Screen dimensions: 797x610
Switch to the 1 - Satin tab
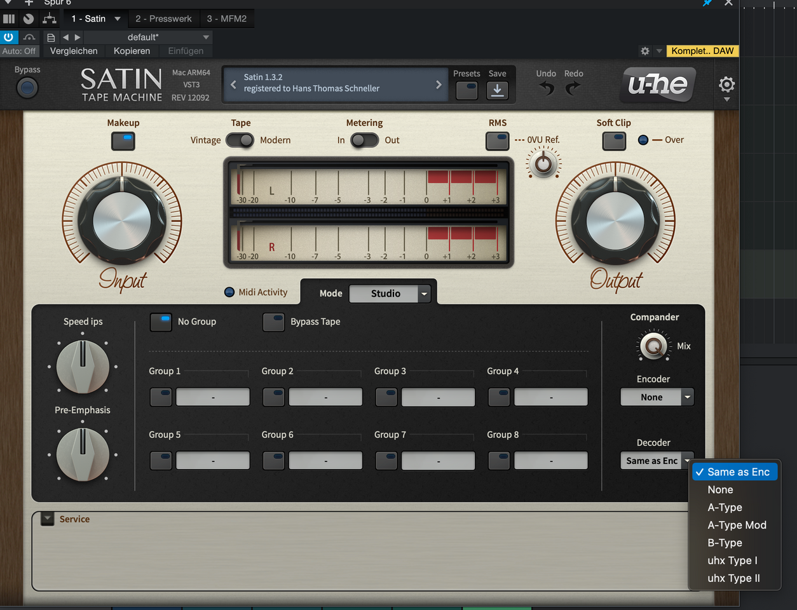tap(88, 19)
